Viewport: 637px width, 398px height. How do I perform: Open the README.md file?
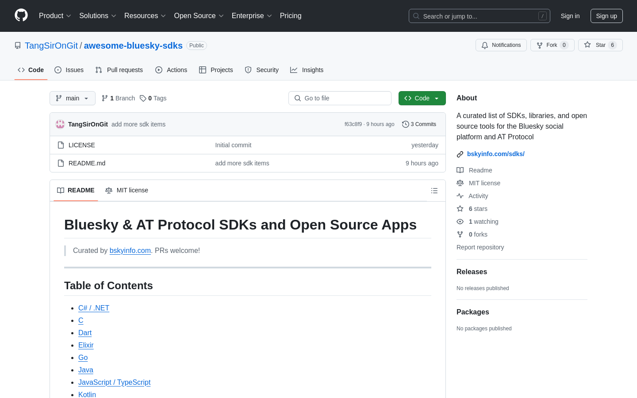[87, 163]
